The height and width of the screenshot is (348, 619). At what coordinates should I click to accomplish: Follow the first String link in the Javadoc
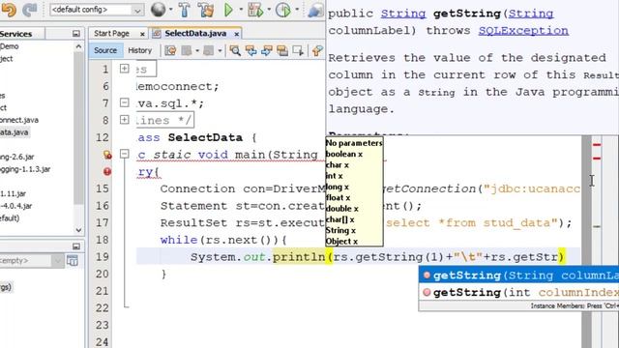(403, 14)
